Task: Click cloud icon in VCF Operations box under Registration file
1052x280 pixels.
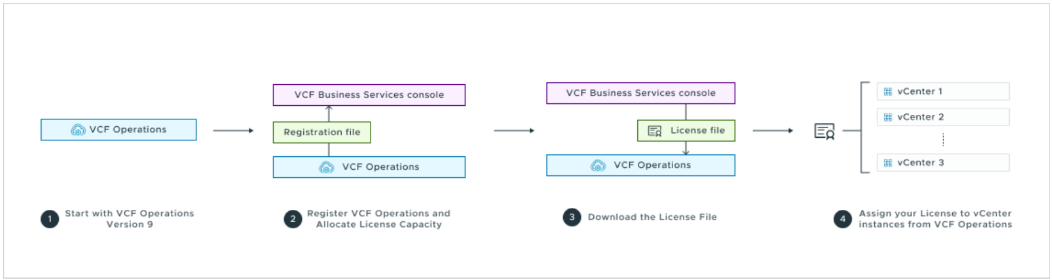Action: tap(326, 167)
